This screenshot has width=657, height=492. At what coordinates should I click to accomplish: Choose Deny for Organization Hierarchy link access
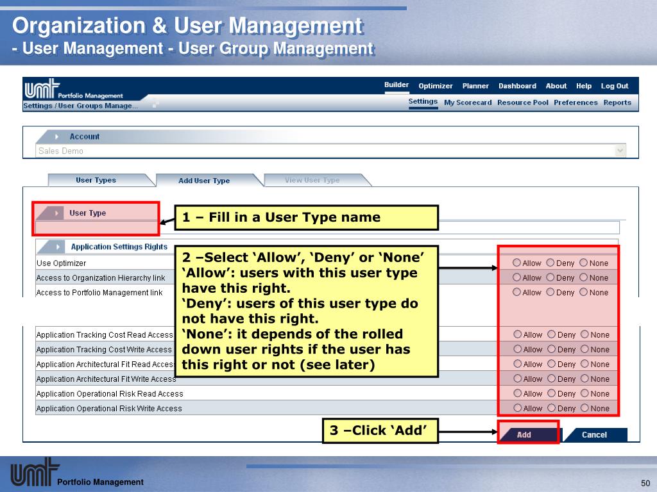550,277
